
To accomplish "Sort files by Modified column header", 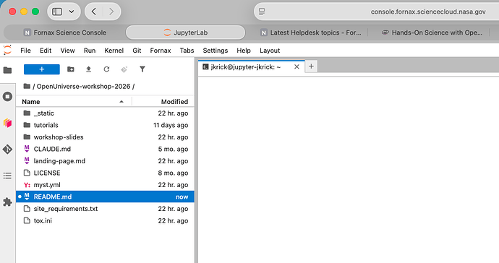I will [x=163, y=102].
